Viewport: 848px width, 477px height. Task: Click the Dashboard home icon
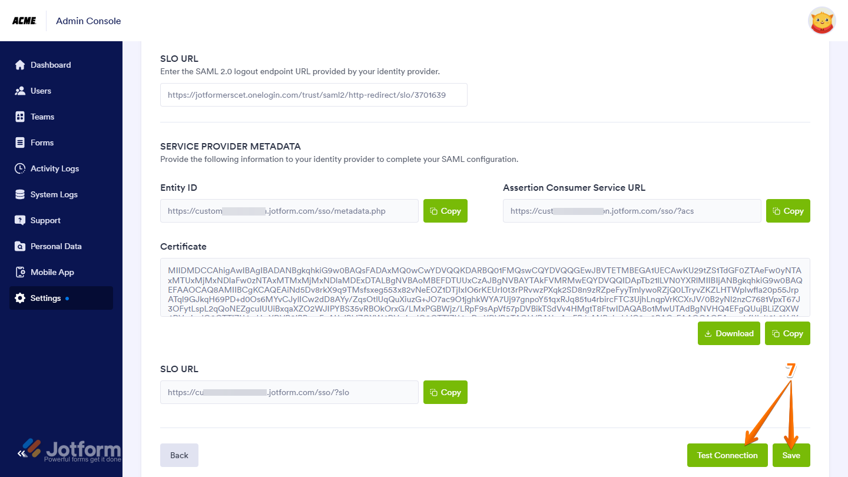coord(20,65)
